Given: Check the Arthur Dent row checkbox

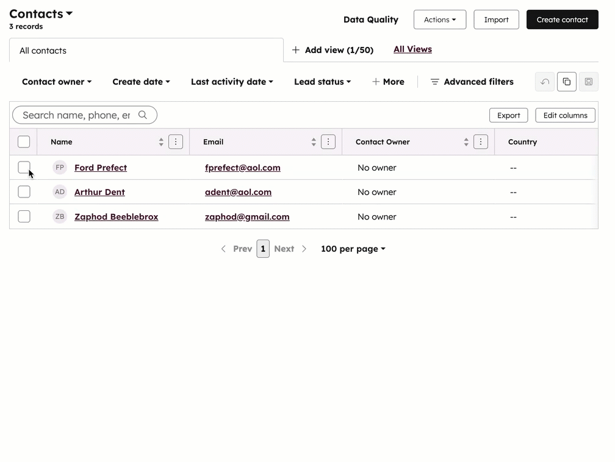Looking at the screenshot, I should (x=24, y=191).
